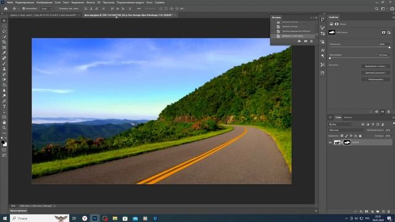Apply mask icon at Properties panel bottom
Image resolution: width=395 pixels, height=222 pixels.
pyautogui.click(x=376, y=112)
